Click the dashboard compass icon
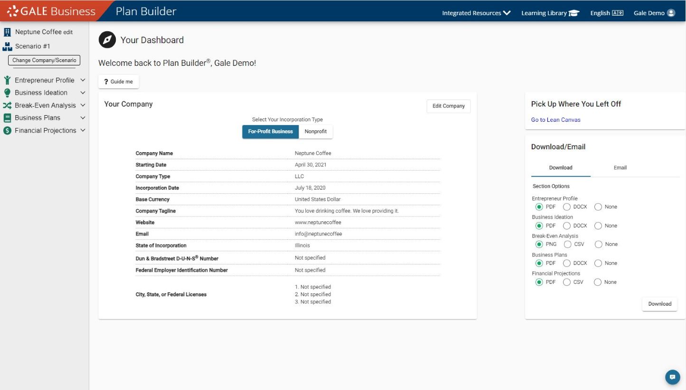Image resolution: width=686 pixels, height=390 pixels. coord(107,40)
